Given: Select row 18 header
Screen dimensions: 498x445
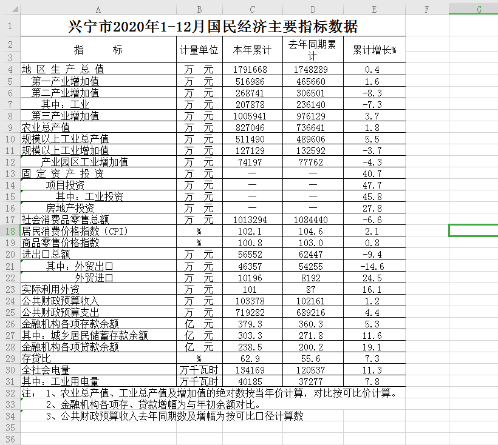Looking at the screenshot, I should [10, 231].
